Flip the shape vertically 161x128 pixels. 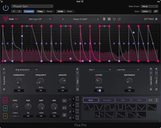click(156, 100)
